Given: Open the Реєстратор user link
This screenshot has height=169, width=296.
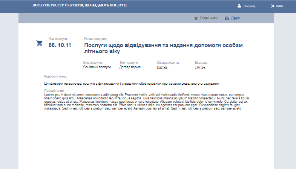Looking at the screenshot, I should click(x=249, y=6).
